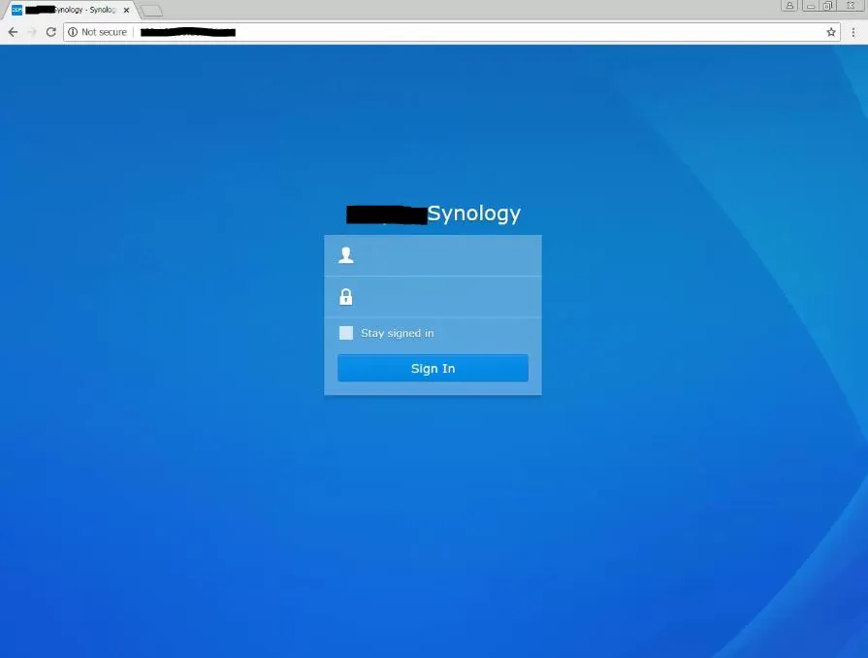The image size is (868, 658).
Task: Click the Synology title above login box
Action: coord(434,214)
